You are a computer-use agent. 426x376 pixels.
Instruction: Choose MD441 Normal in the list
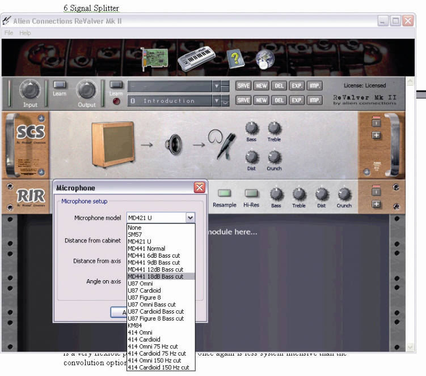pos(161,249)
